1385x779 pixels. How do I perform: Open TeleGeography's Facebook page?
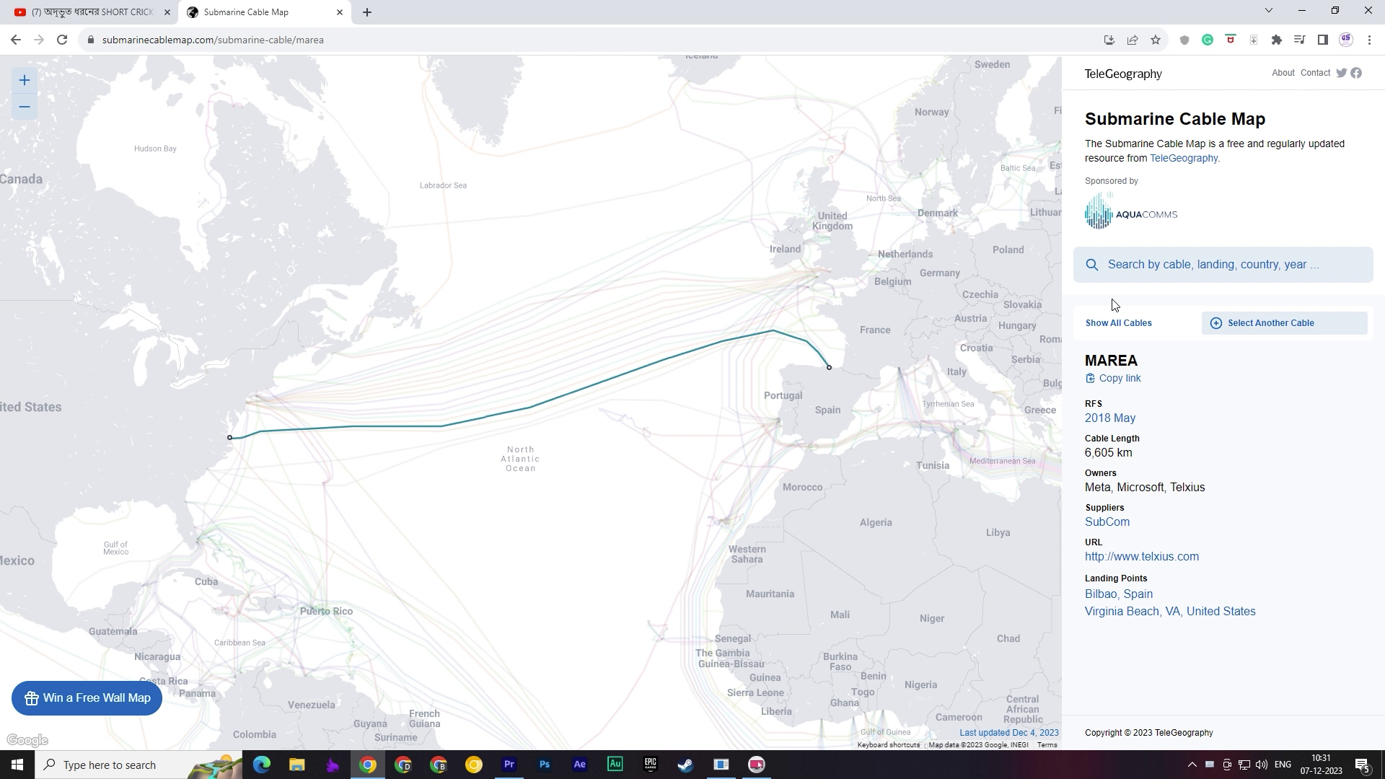(x=1357, y=73)
